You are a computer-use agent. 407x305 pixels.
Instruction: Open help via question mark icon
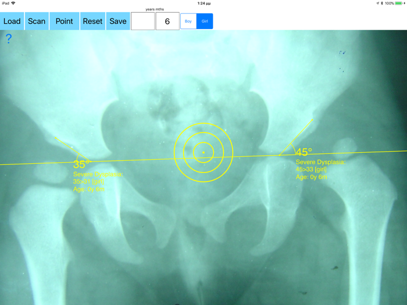coord(9,39)
